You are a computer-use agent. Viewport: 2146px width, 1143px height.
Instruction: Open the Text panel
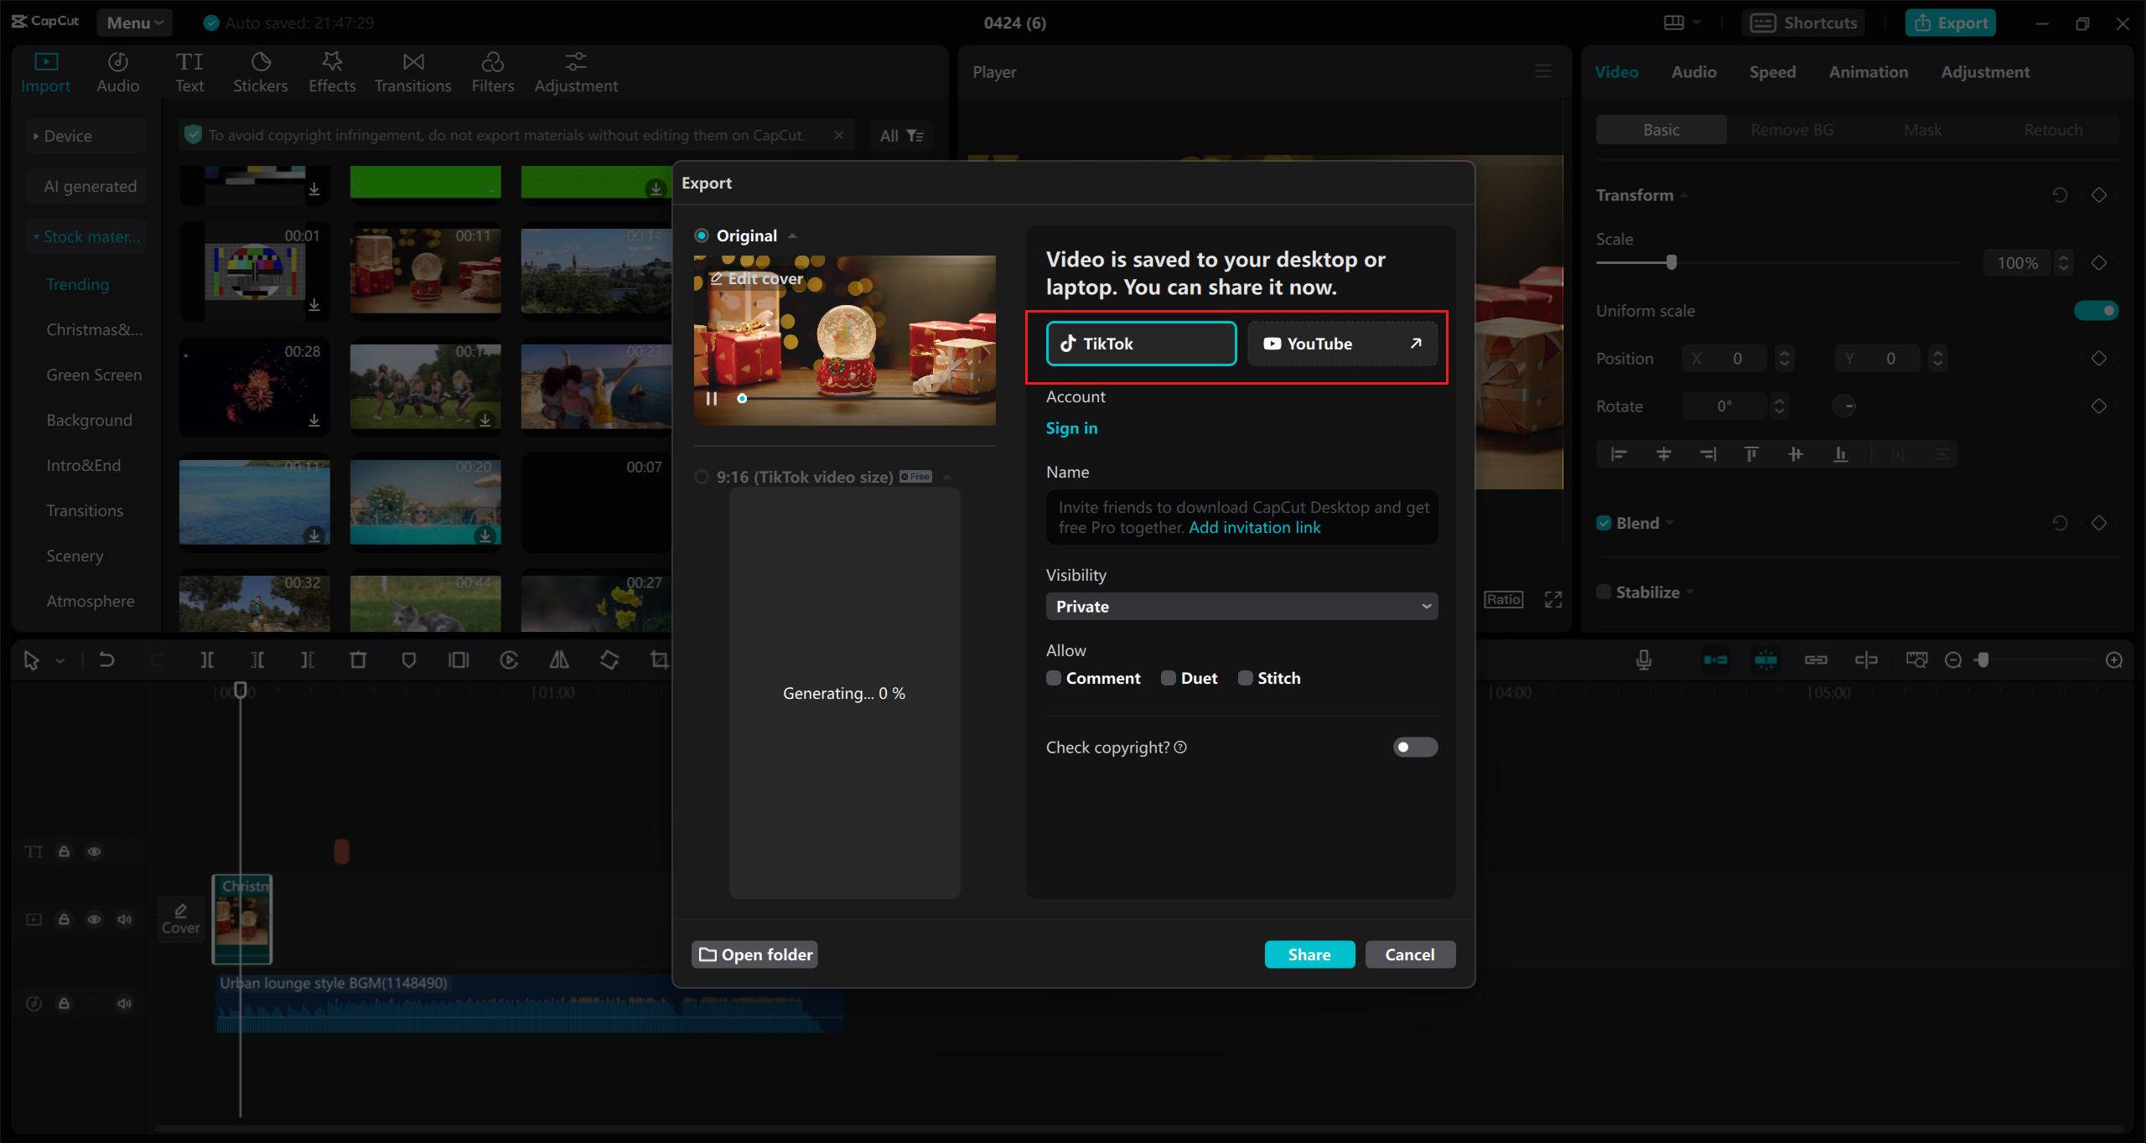pyautogui.click(x=189, y=72)
